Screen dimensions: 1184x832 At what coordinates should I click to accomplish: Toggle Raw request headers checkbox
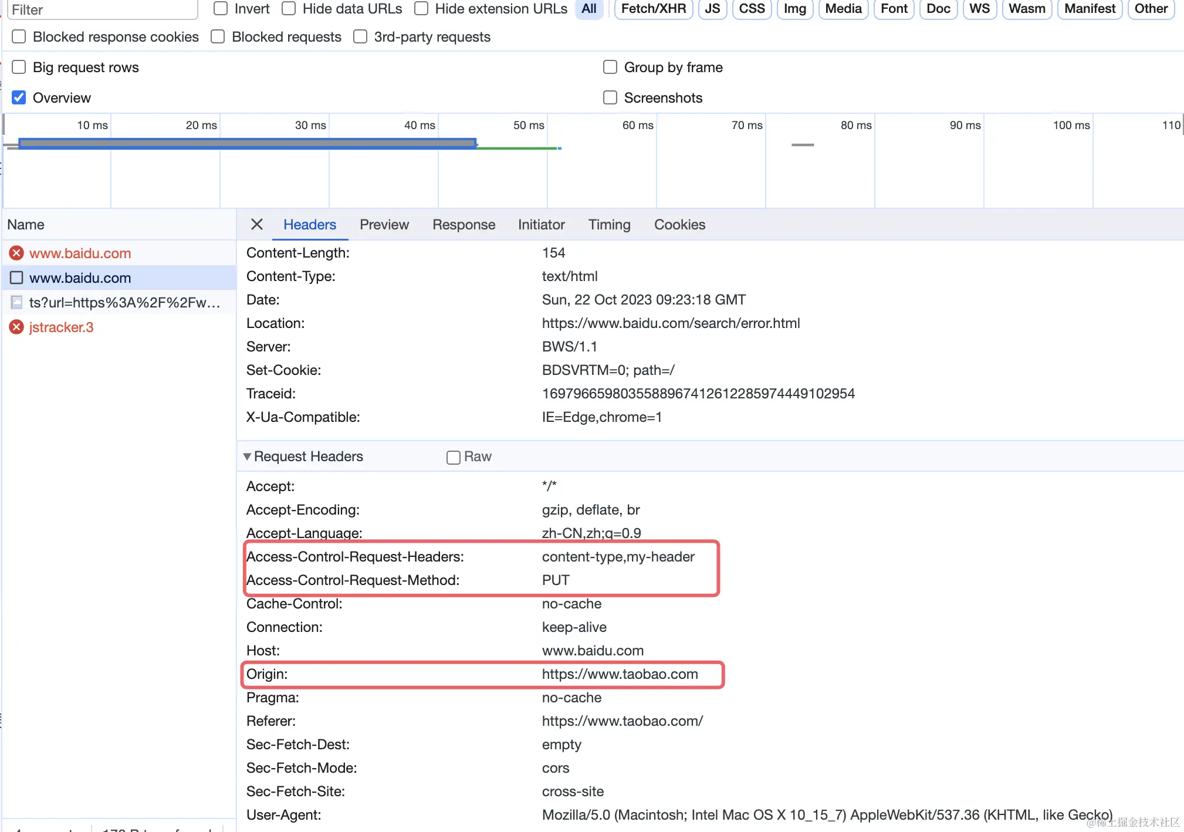tap(453, 457)
